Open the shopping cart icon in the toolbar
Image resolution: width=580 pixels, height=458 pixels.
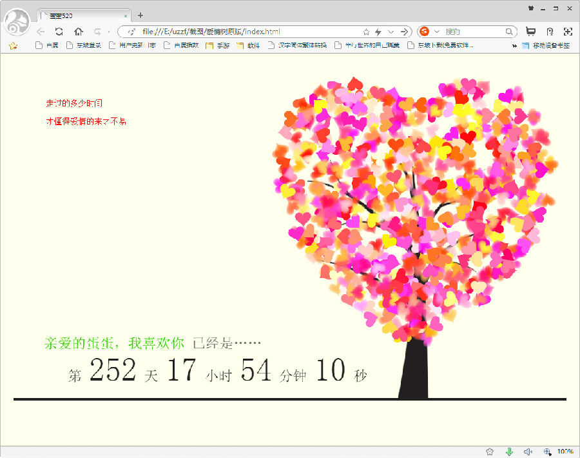(x=530, y=31)
